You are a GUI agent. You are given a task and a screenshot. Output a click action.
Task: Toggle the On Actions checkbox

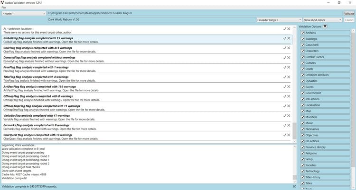(x=302, y=141)
